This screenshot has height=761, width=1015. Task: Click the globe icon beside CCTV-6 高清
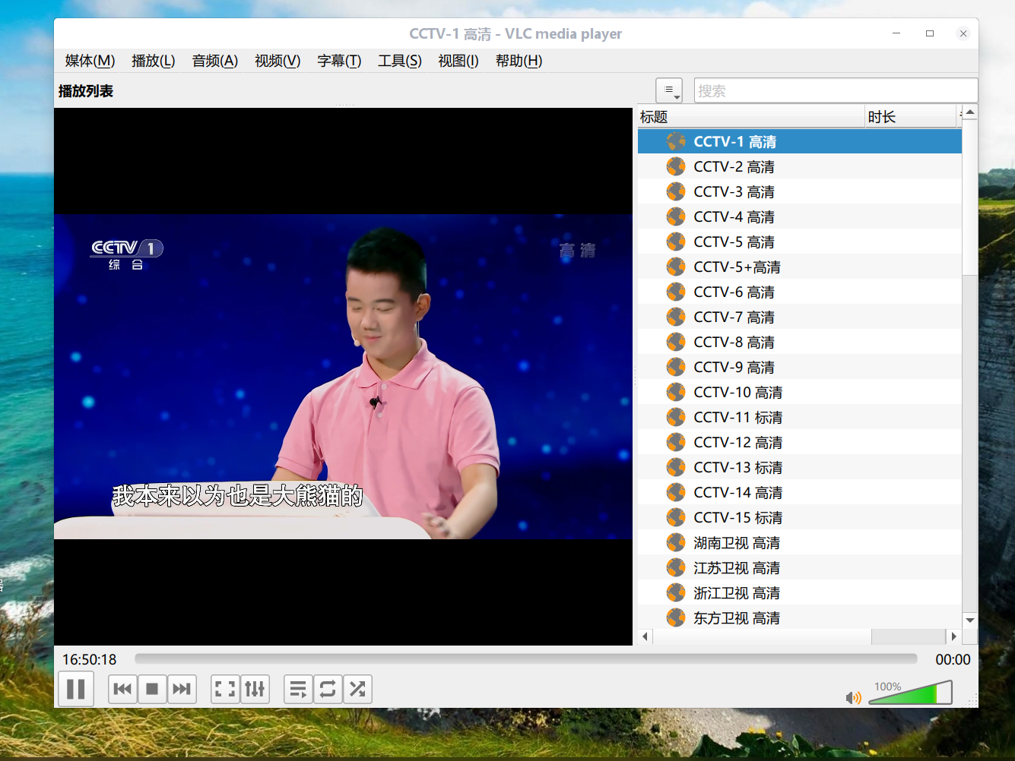tap(676, 292)
